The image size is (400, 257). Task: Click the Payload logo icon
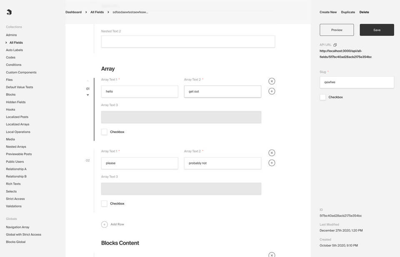coord(9,12)
